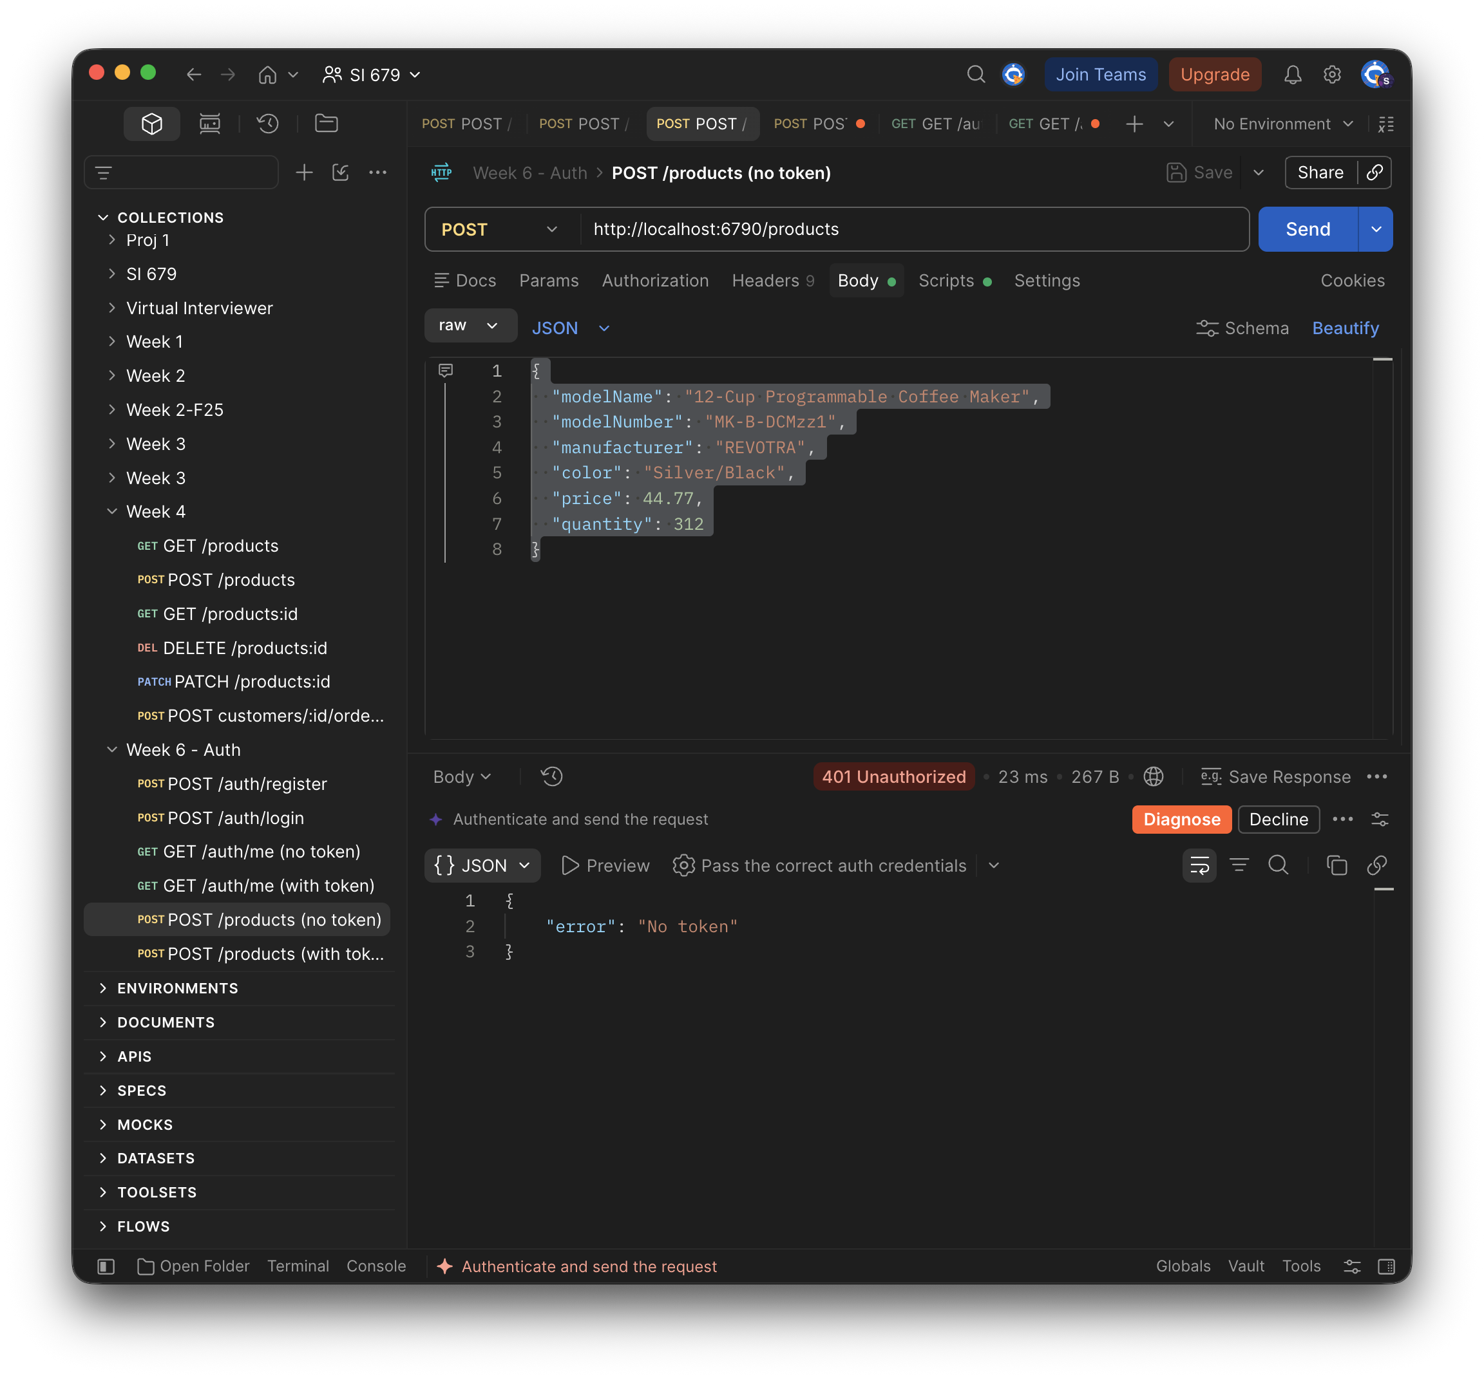Click the import icon beside the plus

[x=340, y=173]
